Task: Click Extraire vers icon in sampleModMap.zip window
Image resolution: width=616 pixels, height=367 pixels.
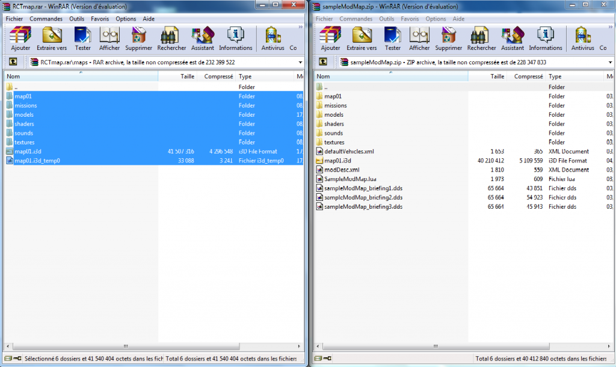Action: (x=362, y=39)
